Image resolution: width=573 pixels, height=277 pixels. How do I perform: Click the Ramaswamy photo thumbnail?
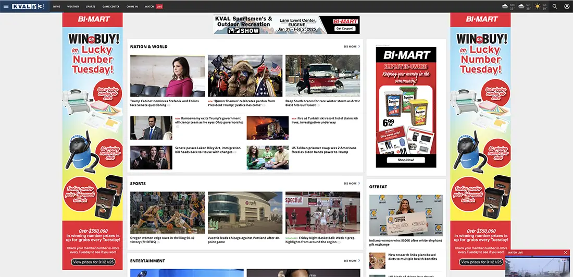[151, 128]
